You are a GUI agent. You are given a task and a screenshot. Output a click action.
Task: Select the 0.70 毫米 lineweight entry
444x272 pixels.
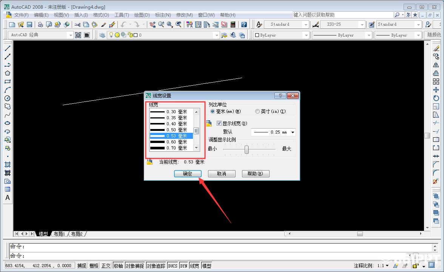click(171, 148)
